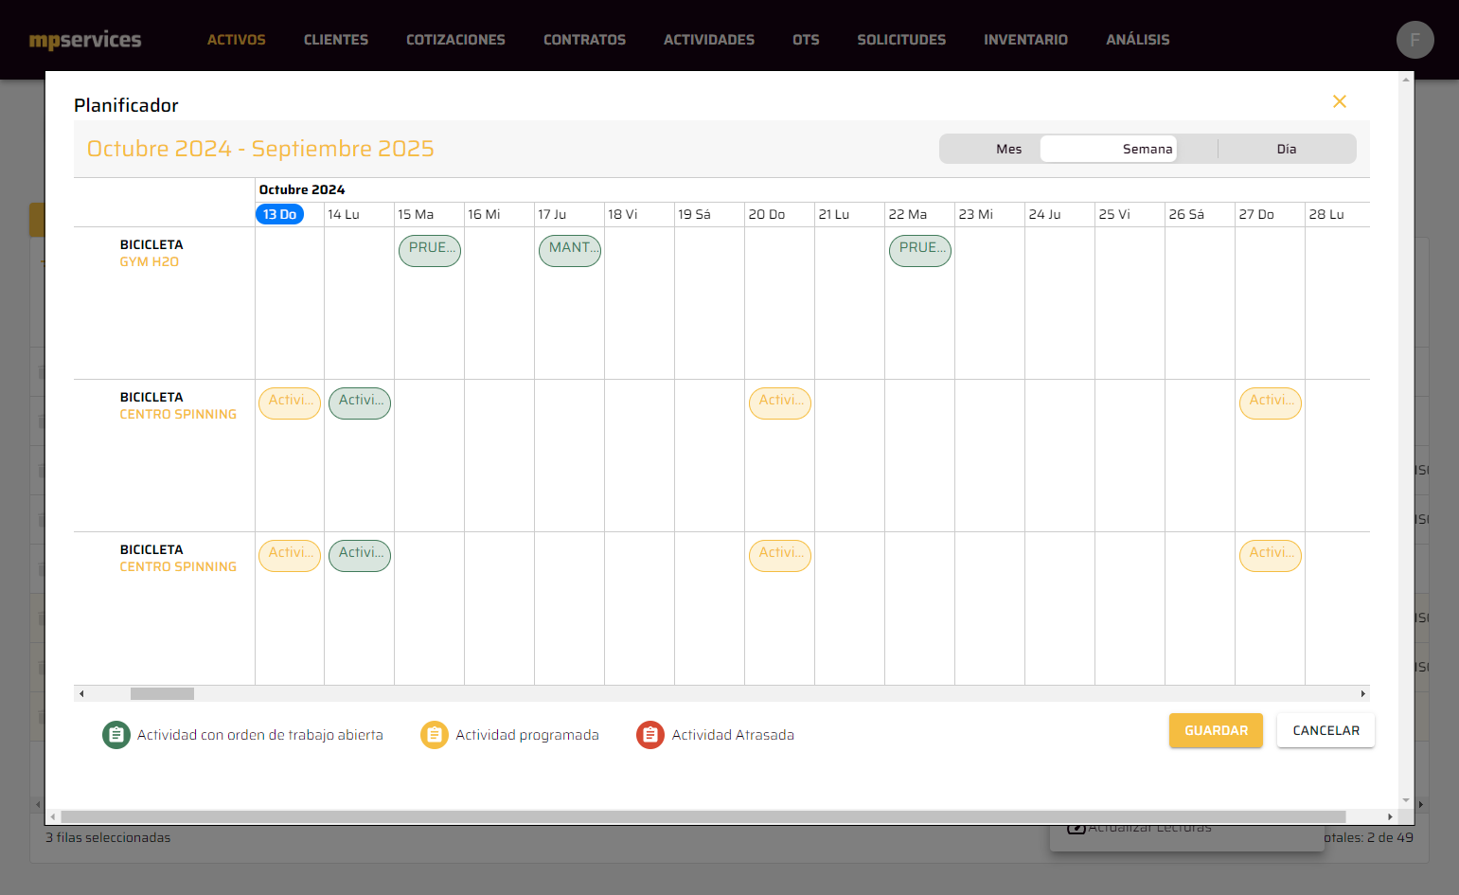Screen dimensions: 1459x895
Task: Click the calendar horizontal scrollbar thumb
Action: (162, 693)
